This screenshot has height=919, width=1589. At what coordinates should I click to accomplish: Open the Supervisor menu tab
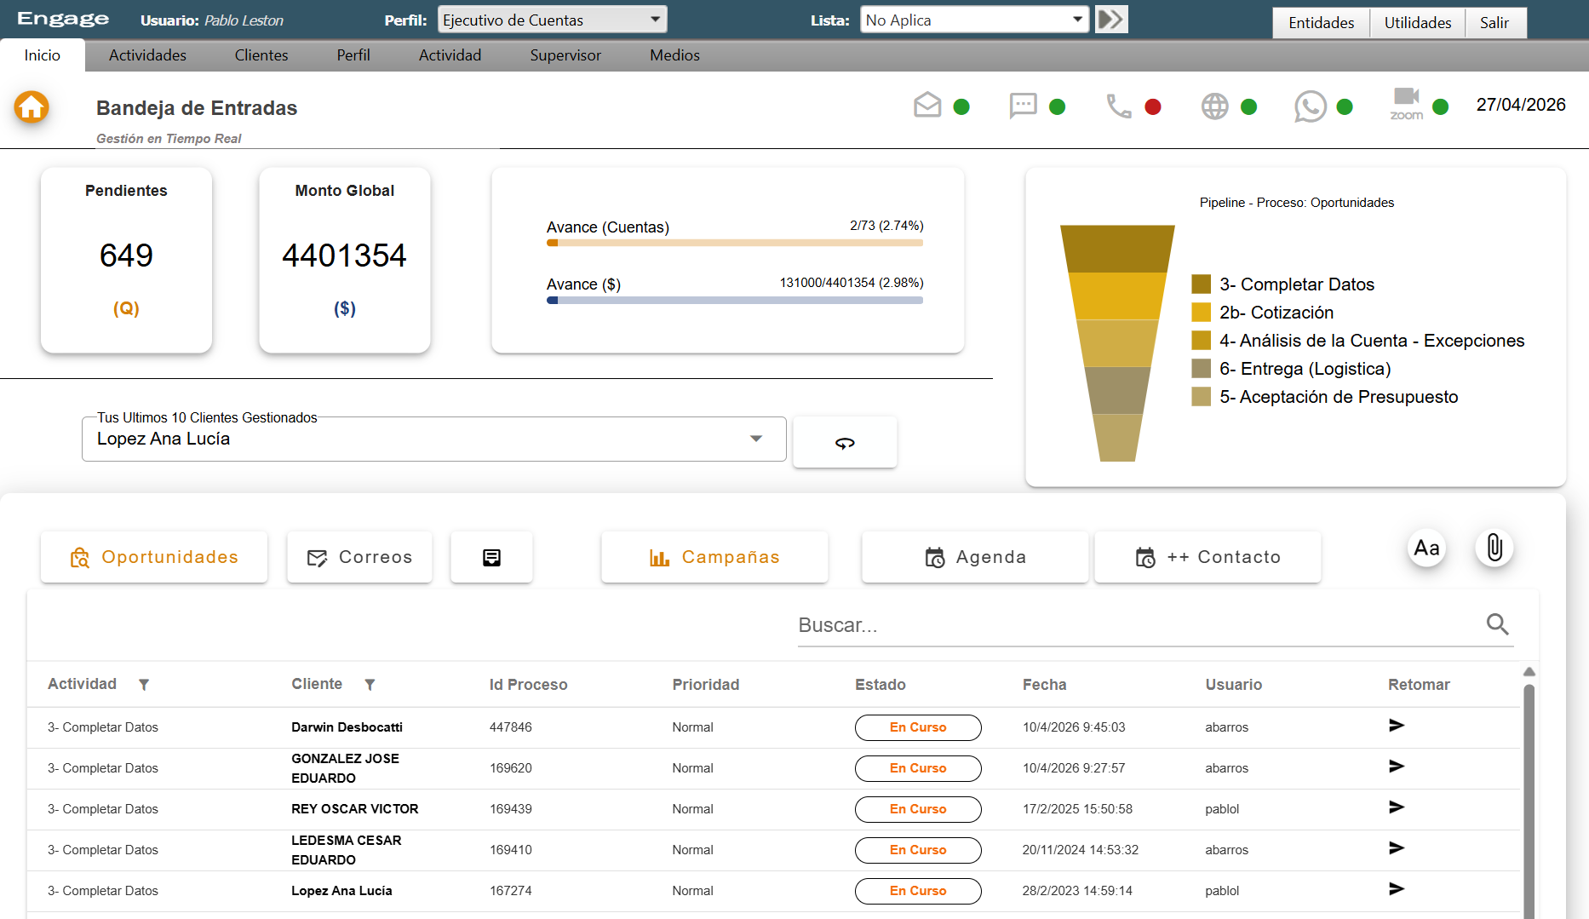tap(565, 55)
